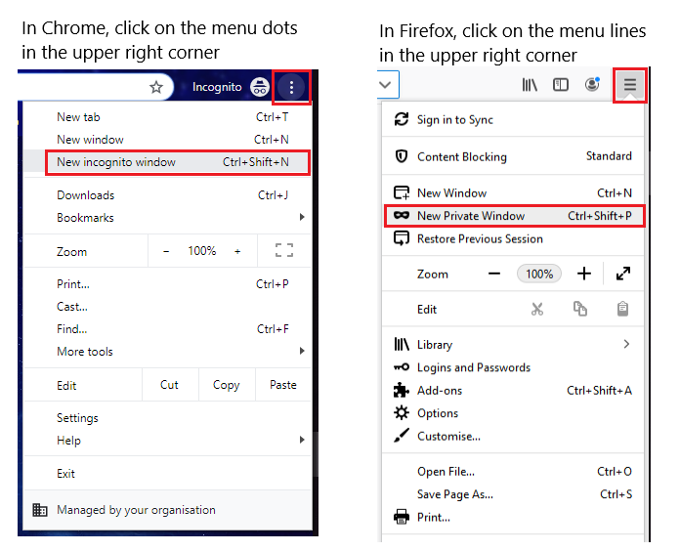Select Sign in to Sync in Firefox
This screenshot has height=551, width=680.
(x=513, y=119)
